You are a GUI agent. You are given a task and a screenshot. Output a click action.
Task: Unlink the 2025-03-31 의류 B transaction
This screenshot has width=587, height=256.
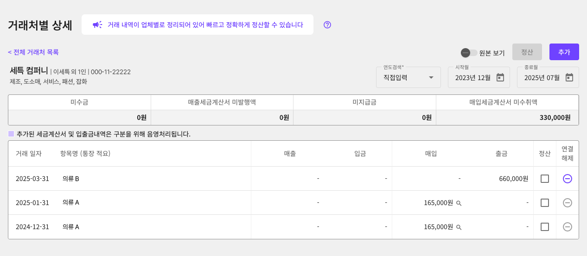click(568, 179)
